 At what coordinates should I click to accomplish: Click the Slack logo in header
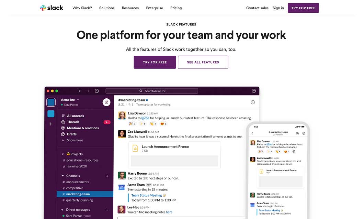click(52, 8)
